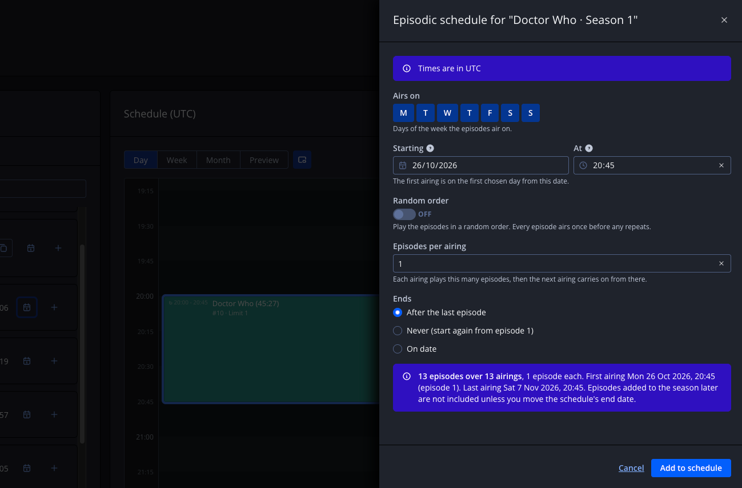Switch to the Preview tab
The width and height of the screenshot is (742, 488).
click(x=264, y=160)
